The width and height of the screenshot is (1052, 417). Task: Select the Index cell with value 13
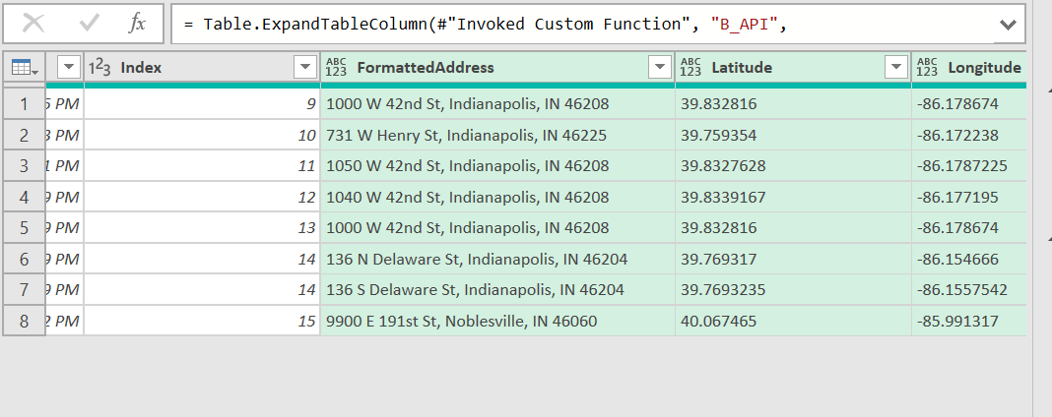[202, 227]
